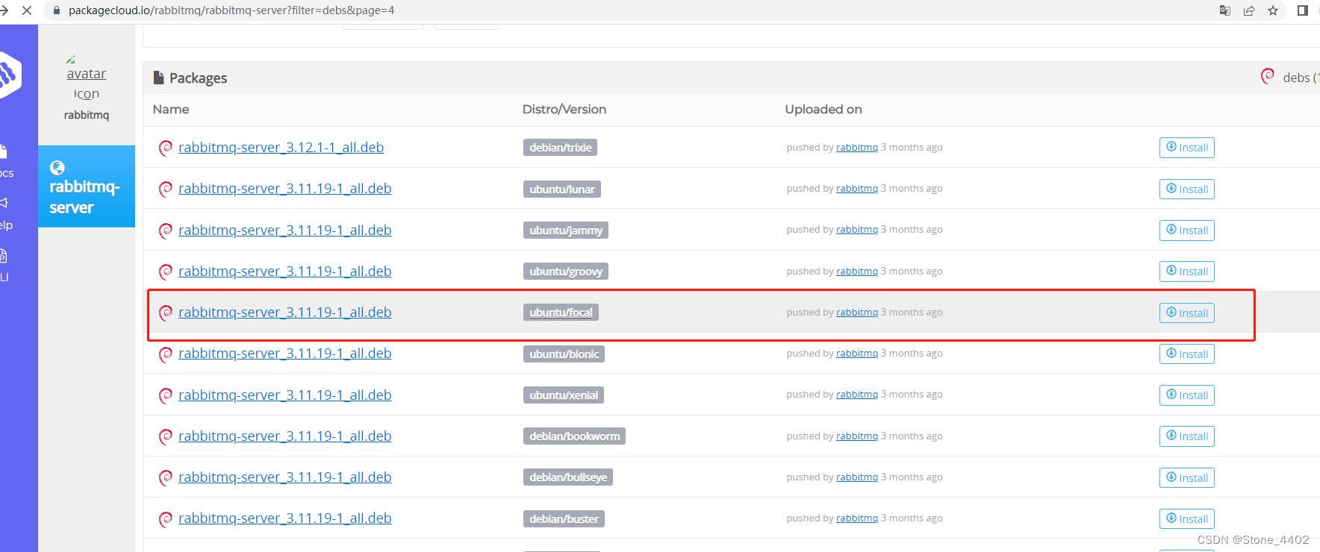Click Install for the ubuntu/bionic package
The width and height of the screenshot is (1320, 552).
[x=1186, y=354]
